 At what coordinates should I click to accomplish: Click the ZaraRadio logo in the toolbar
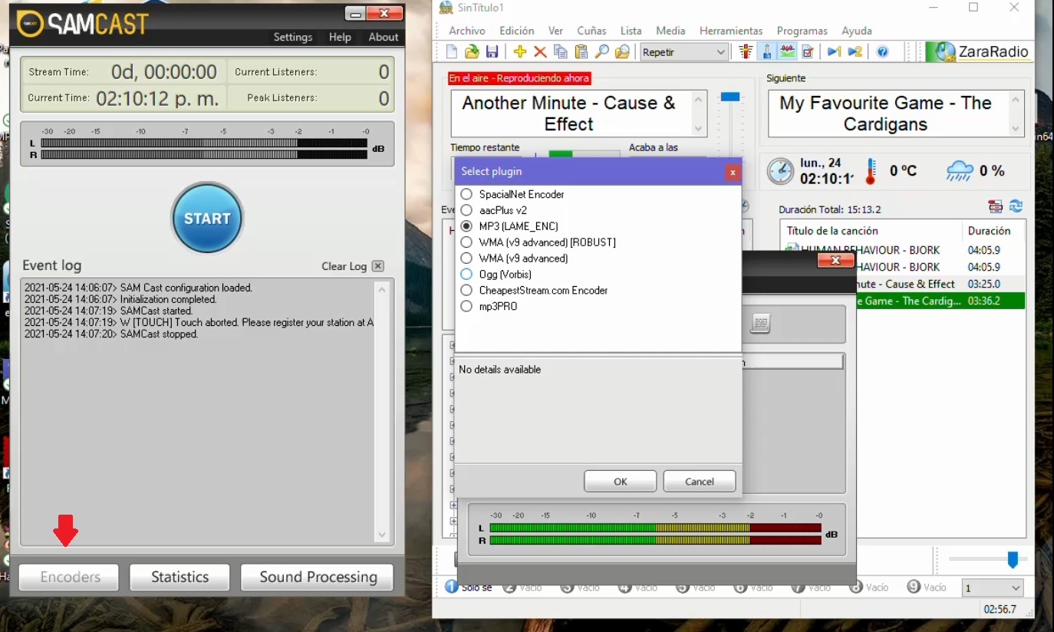(980, 51)
